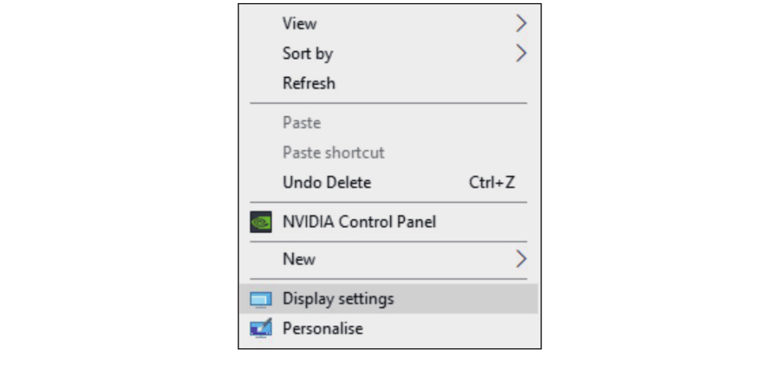
Task: Click the Ctrl+Z shortcut hint
Action: pyautogui.click(x=492, y=182)
